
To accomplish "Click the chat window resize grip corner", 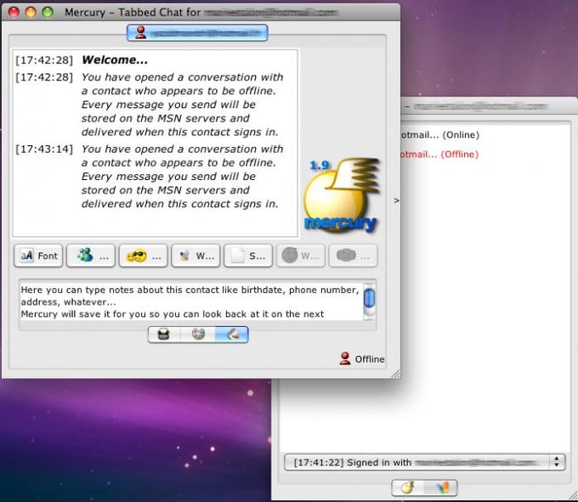I will [395, 374].
